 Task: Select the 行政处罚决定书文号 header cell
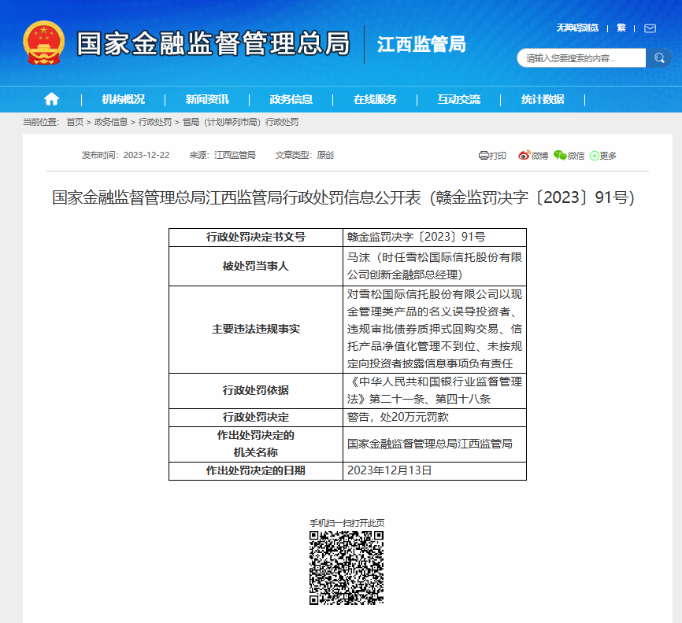click(256, 238)
